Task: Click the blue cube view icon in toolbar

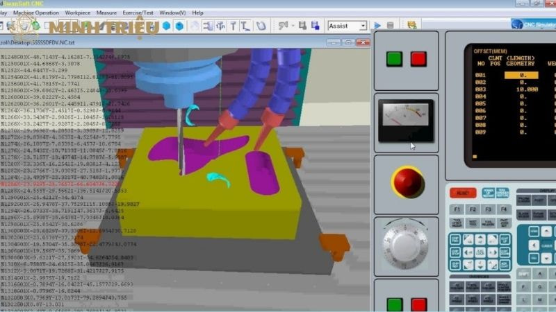Action: pos(179,26)
